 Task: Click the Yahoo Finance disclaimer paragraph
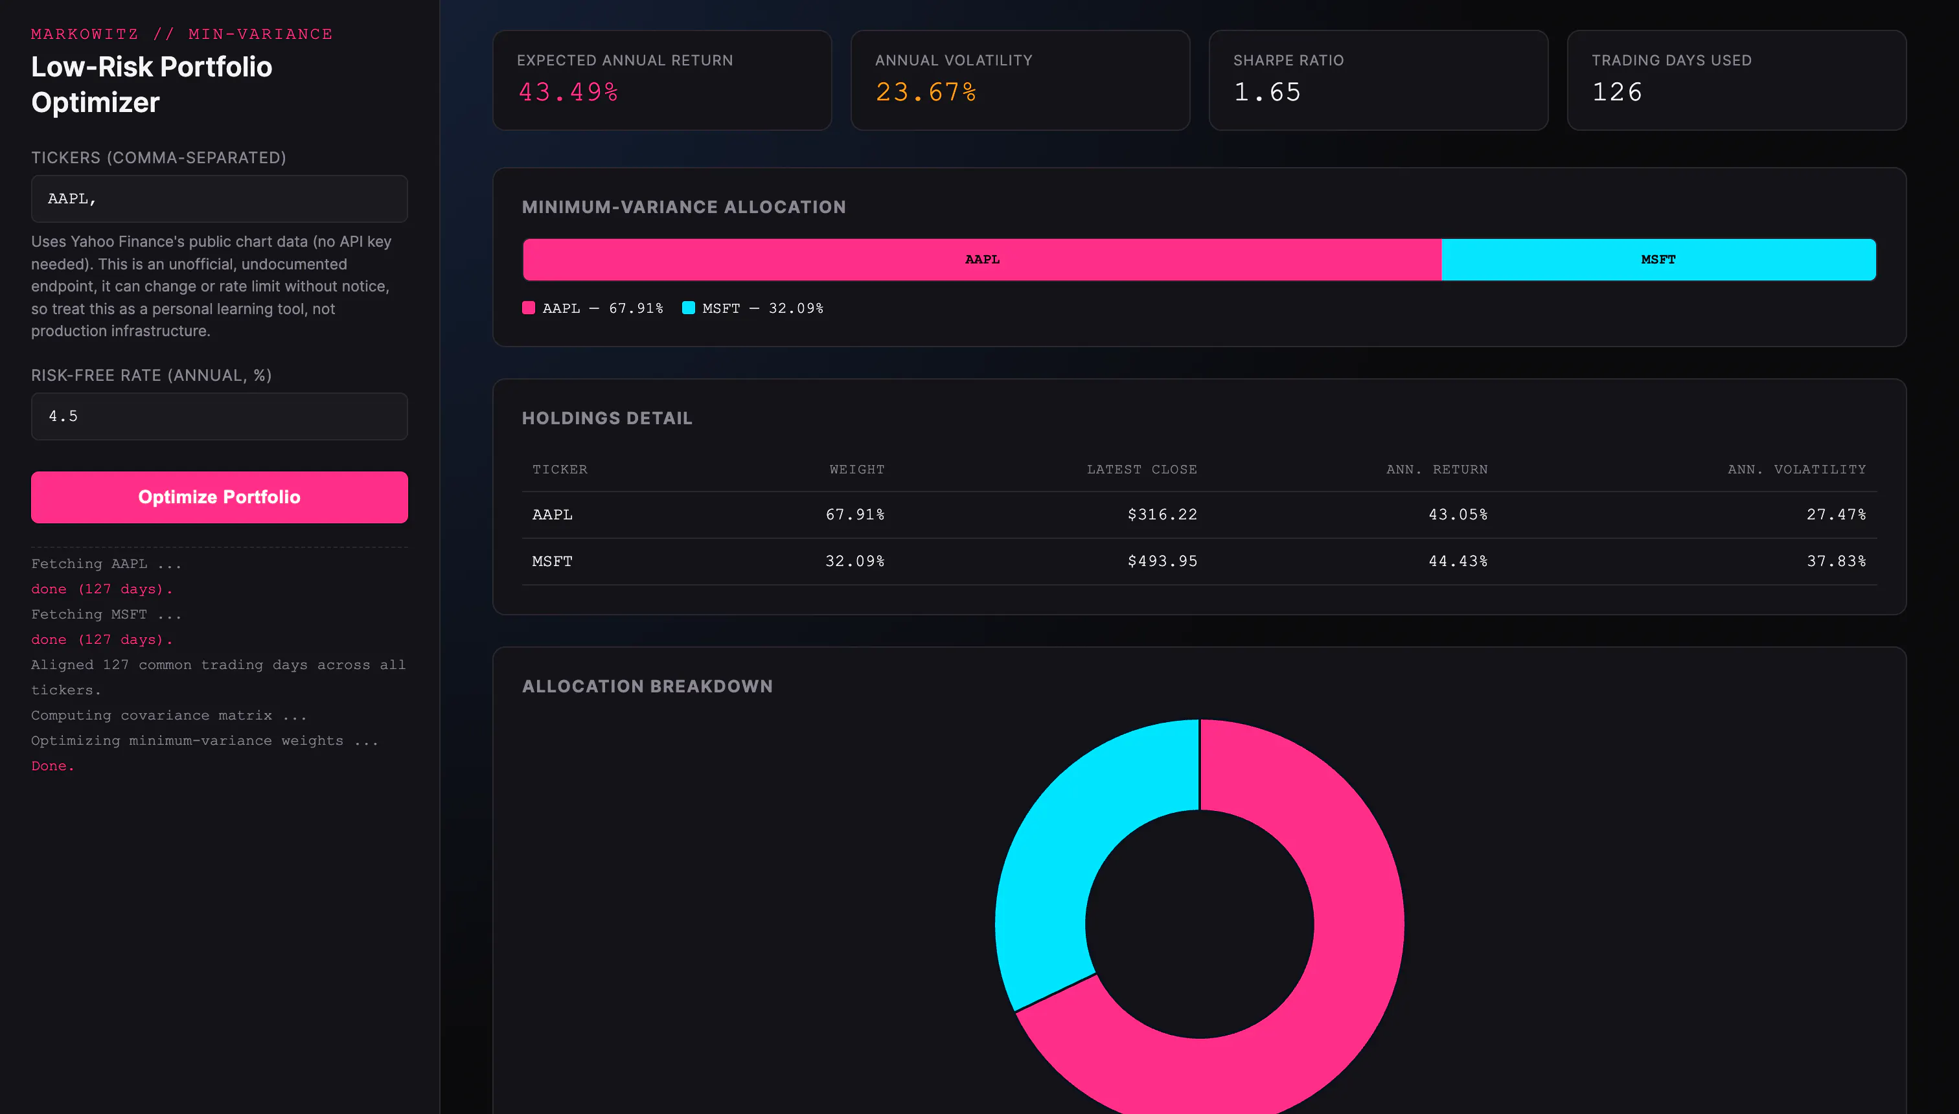tap(211, 286)
